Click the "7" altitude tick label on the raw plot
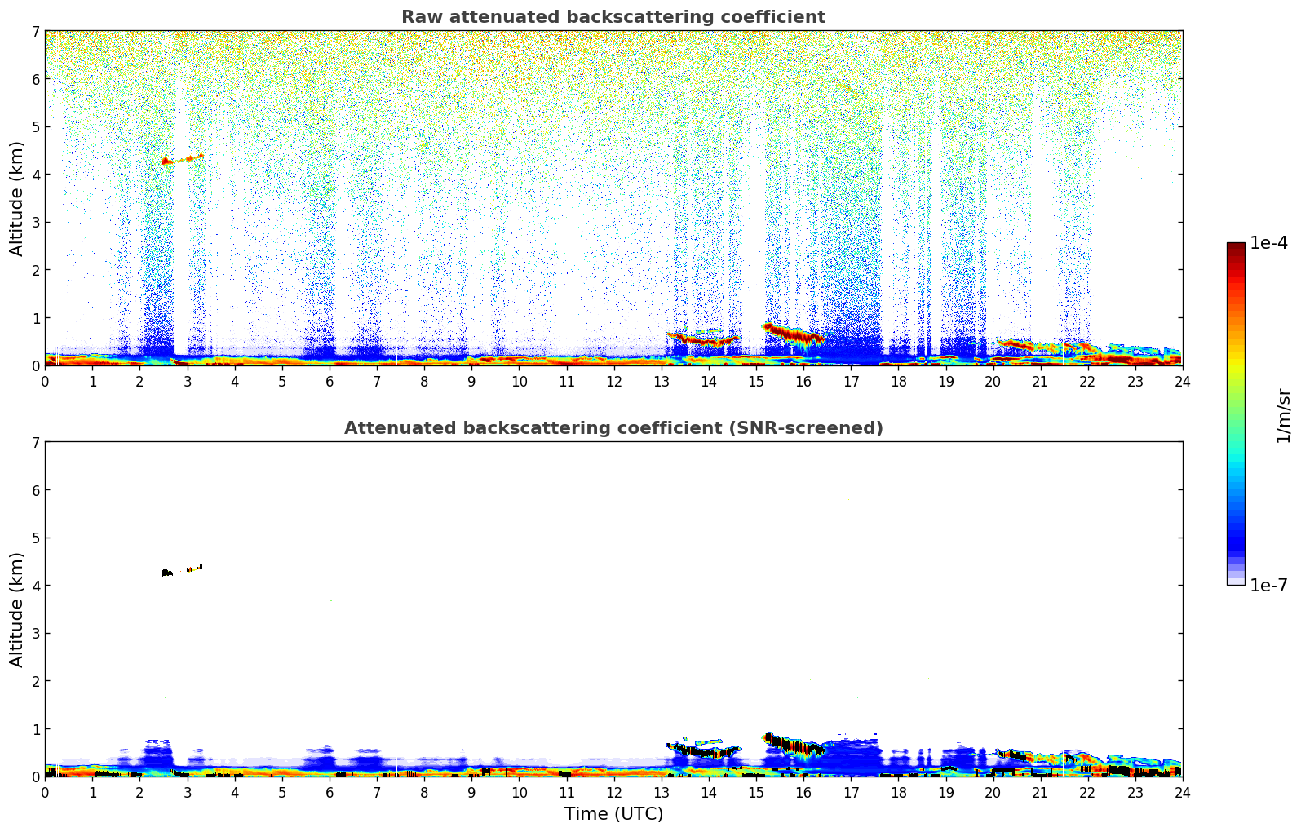This screenshot has height=832, width=1301. pyautogui.click(x=35, y=31)
